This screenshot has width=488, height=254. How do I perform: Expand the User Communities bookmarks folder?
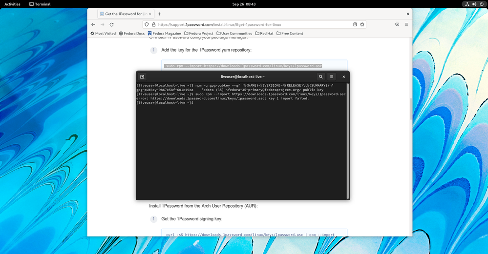234,34
